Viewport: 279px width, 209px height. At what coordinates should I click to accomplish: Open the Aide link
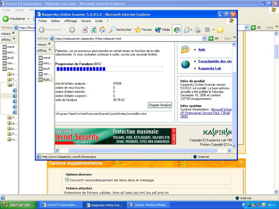(202, 50)
